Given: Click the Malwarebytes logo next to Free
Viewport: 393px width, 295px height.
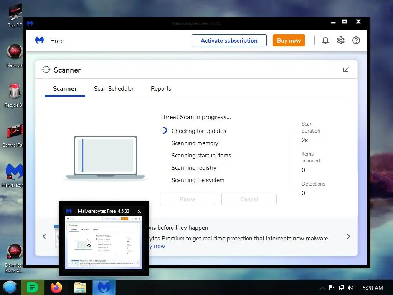Looking at the screenshot, I should [x=40, y=40].
